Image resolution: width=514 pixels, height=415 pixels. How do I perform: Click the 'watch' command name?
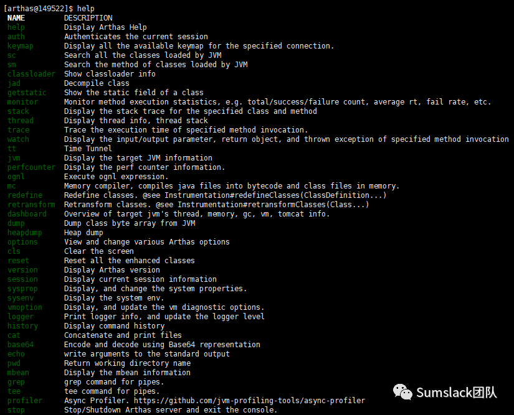tap(18, 139)
